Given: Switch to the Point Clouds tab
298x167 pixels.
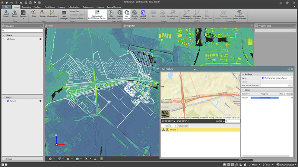Looking at the screenshot, I should point(50,7).
